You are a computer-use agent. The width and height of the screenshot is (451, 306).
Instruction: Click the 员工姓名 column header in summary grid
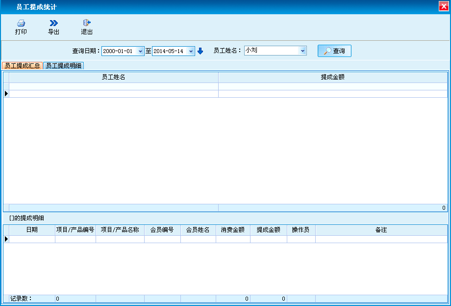pos(113,77)
